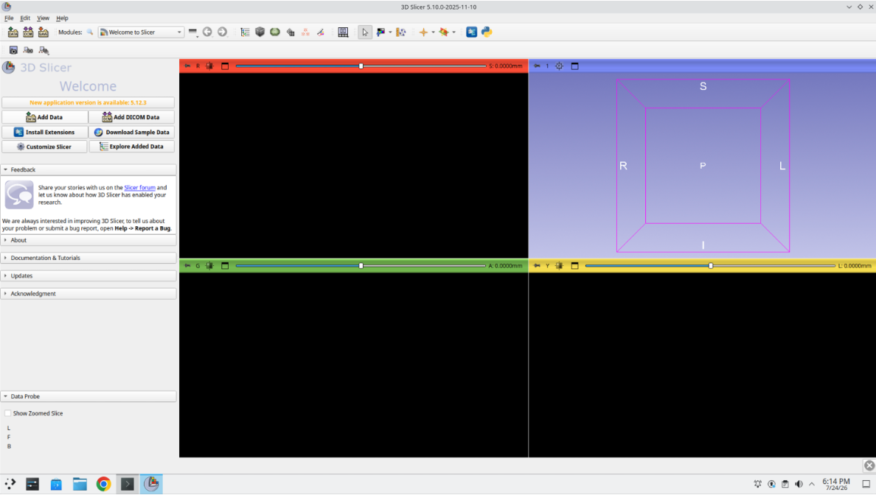
Task: Switch to the Markups module icon
Action: 305,32
